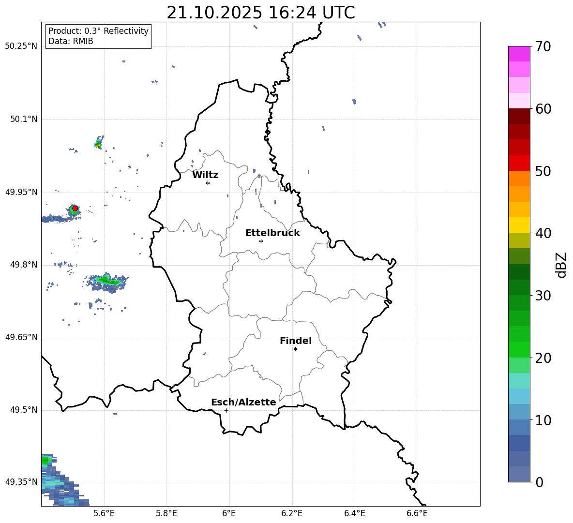Click the 0 tick on the colorbar

pos(539,482)
